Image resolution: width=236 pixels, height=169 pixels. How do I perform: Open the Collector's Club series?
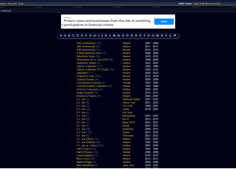(85, 76)
